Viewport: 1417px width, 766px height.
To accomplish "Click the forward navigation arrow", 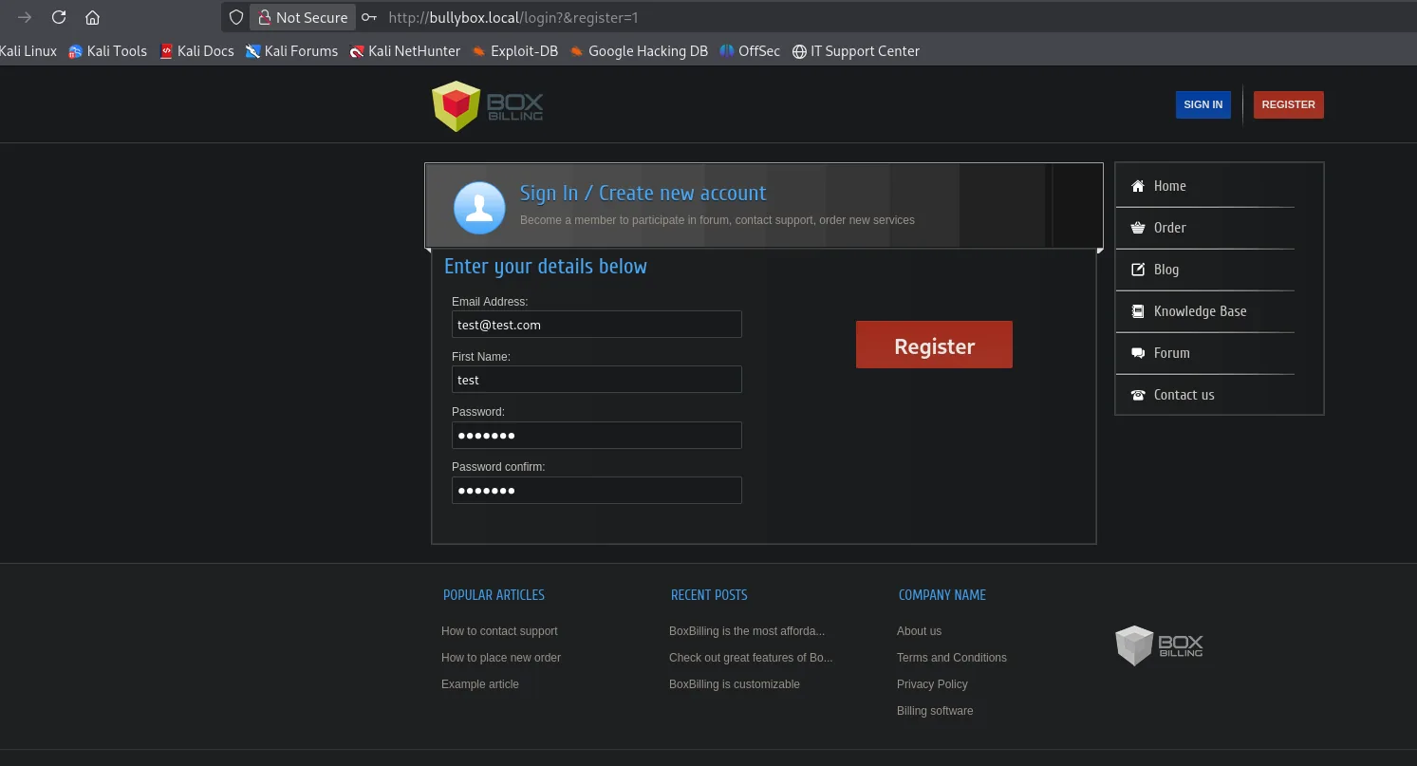I will pyautogui.click(x=25, y=17).
